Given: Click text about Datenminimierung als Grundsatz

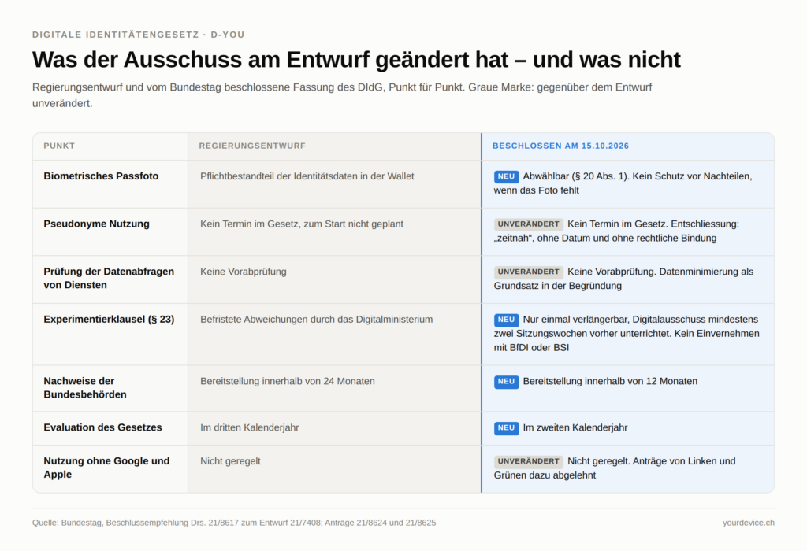Looking at the screenshot, I should (x=624, y=279).
